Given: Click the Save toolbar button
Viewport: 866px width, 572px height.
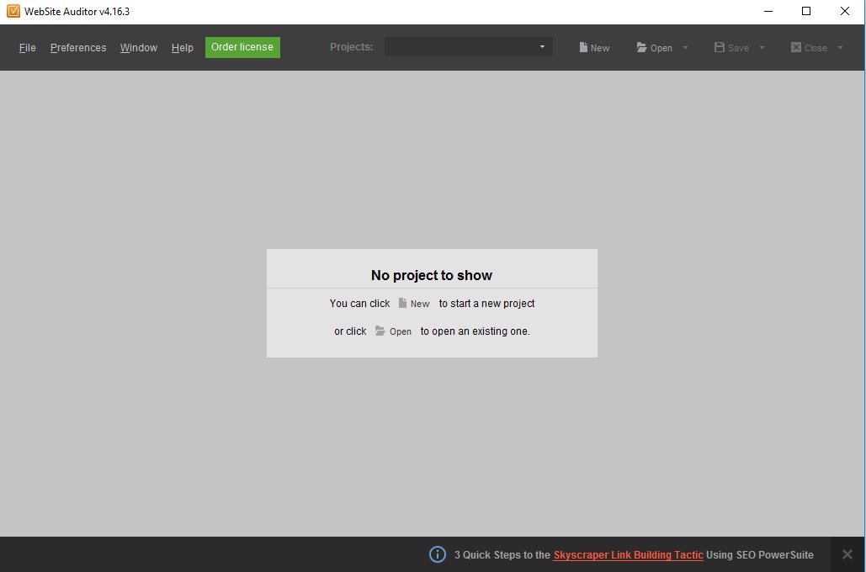Looking at the screenshot, I should (x=731, y=47).
